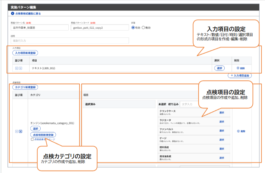
Task: Toggle the 点検結果 checkbox under エンジン
Action: [x=32, y=139]
